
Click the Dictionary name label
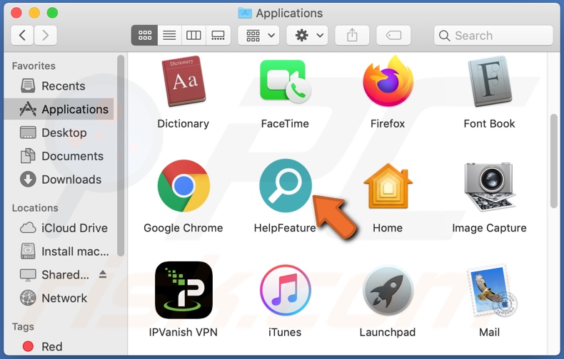[183, 123]
